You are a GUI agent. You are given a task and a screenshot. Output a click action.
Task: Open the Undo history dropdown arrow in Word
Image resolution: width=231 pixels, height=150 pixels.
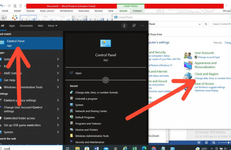point(5,6)
